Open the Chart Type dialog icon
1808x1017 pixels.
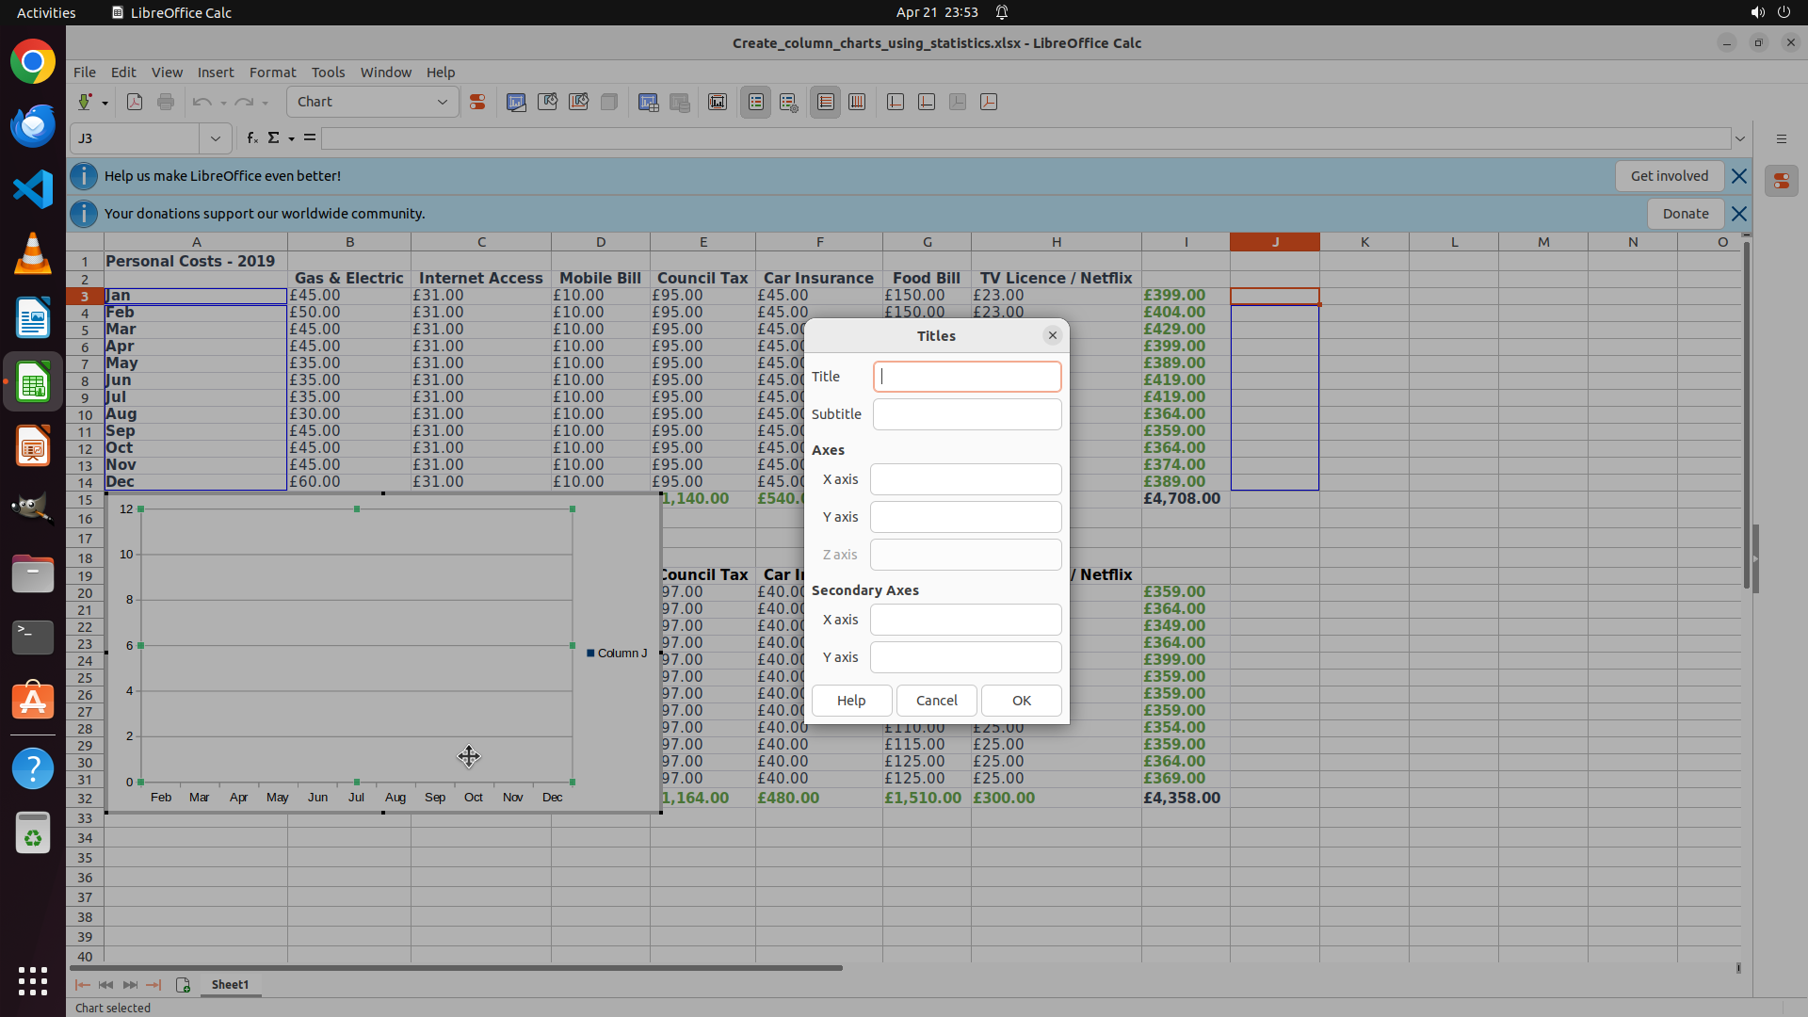click(x=516, y=102)
